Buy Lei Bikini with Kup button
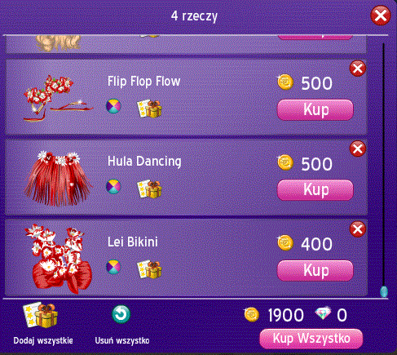Screen dimensions: 397x355 point(315,270)
